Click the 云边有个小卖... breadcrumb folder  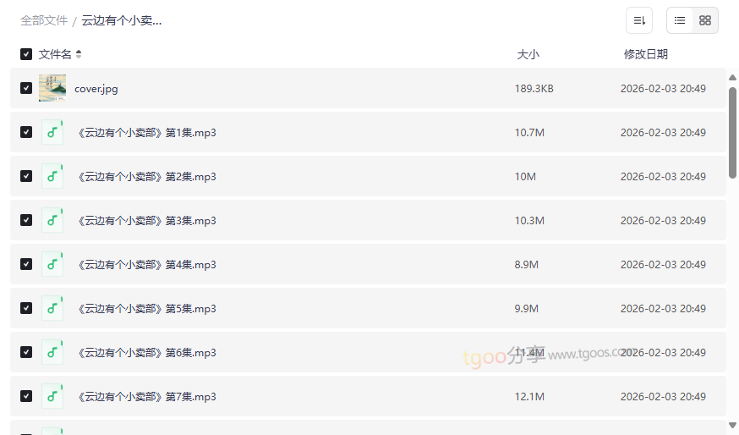tap(122, 20)
